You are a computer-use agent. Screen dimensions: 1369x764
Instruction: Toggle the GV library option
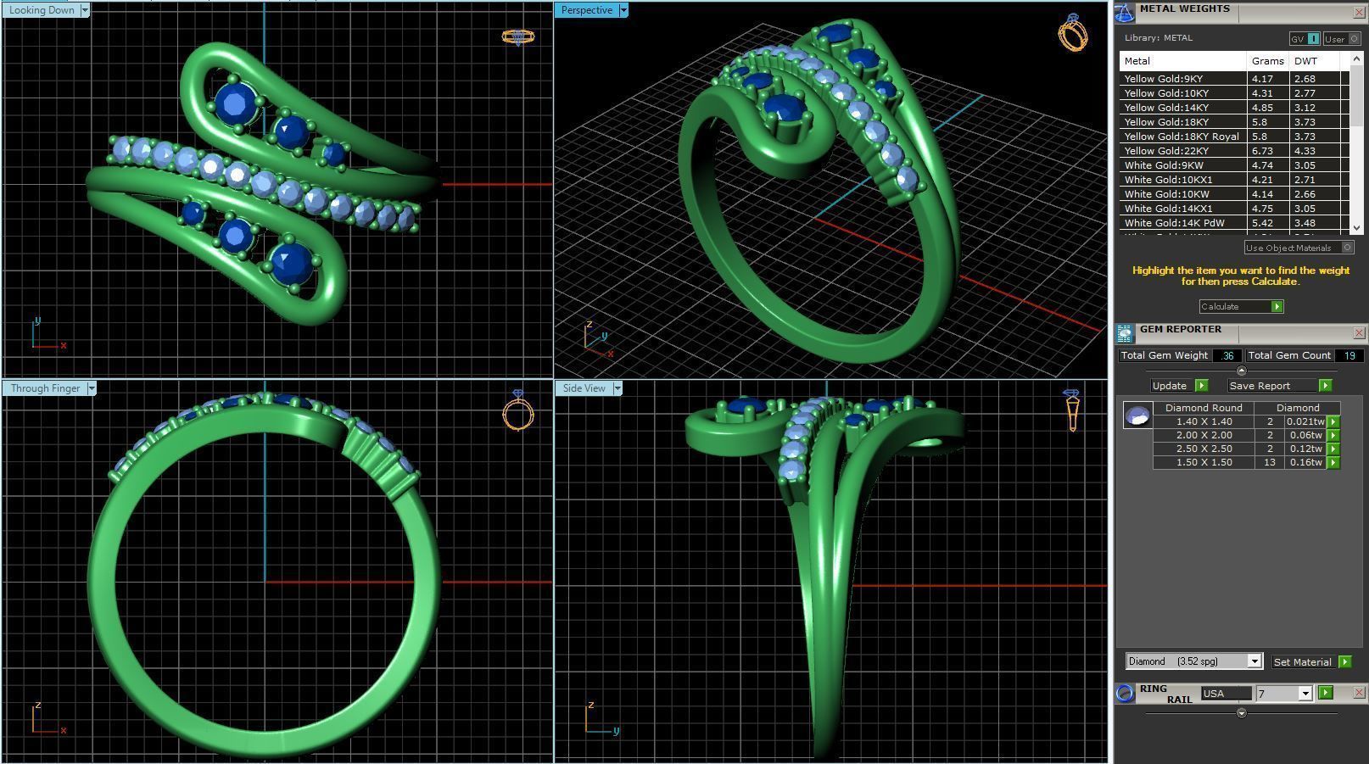[x=1305, y=39]
